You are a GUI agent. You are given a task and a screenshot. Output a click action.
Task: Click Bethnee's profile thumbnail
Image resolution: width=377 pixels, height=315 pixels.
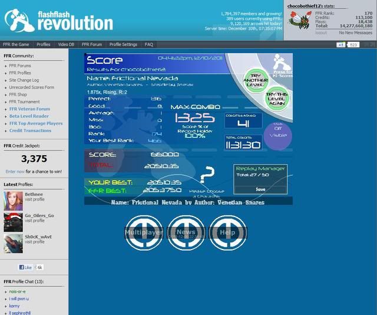[13, 202]
